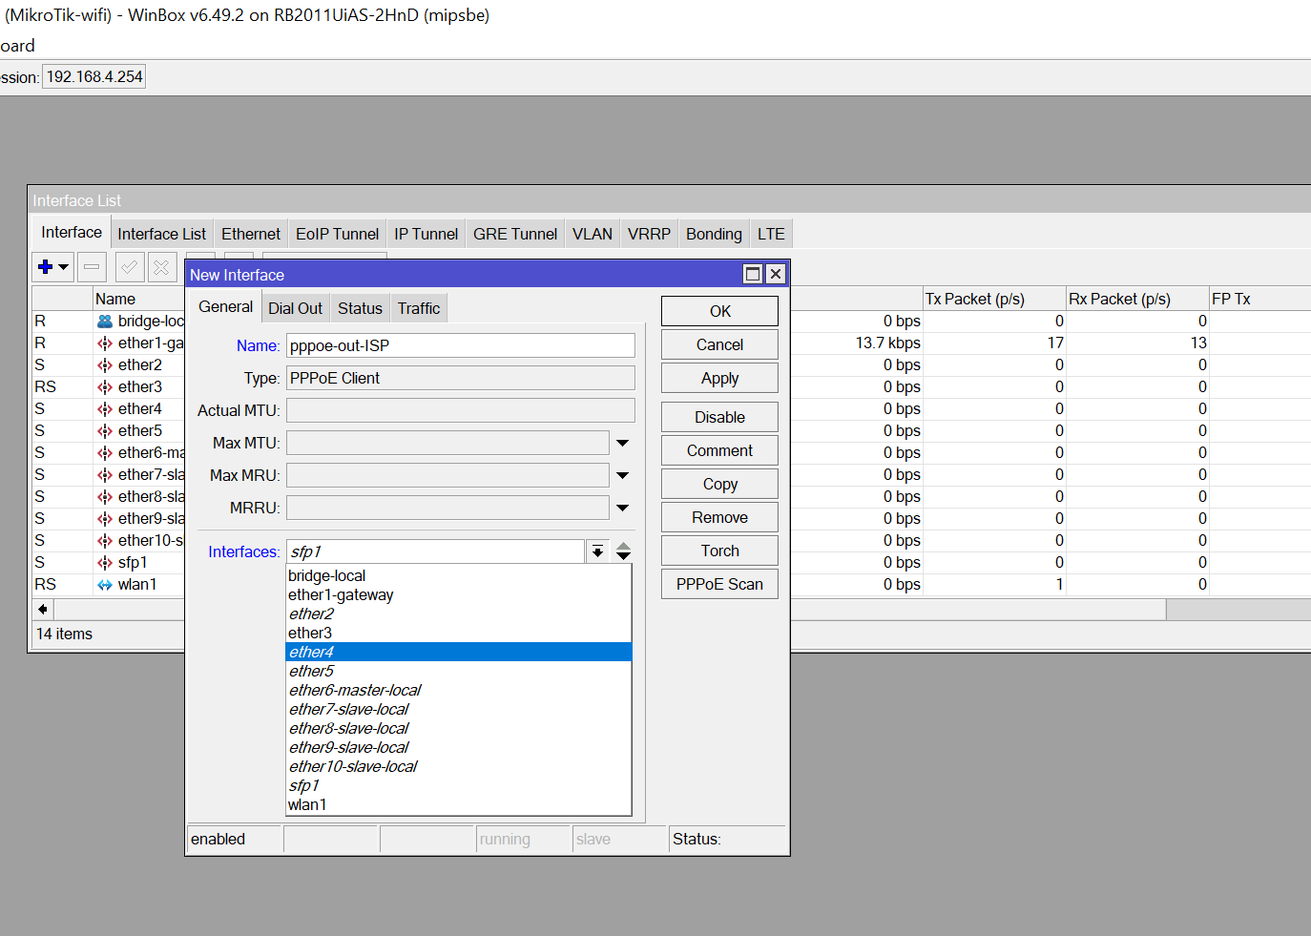The height and width of the screenshot is (936, 1311).
Task: Open the VLAN tab
Action: (593, 235)
